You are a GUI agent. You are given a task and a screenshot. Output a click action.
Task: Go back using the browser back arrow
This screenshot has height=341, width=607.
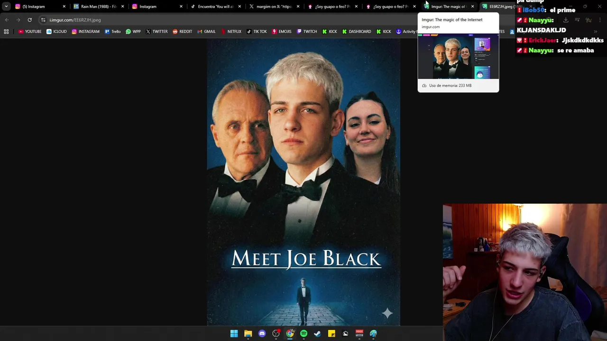coord(7,20)
